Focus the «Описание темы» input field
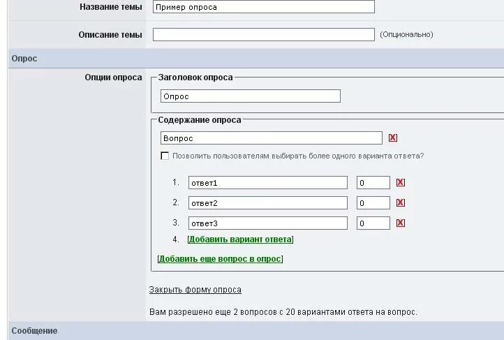504x340 pixels. pyautogui.click(x=264, y=35)
